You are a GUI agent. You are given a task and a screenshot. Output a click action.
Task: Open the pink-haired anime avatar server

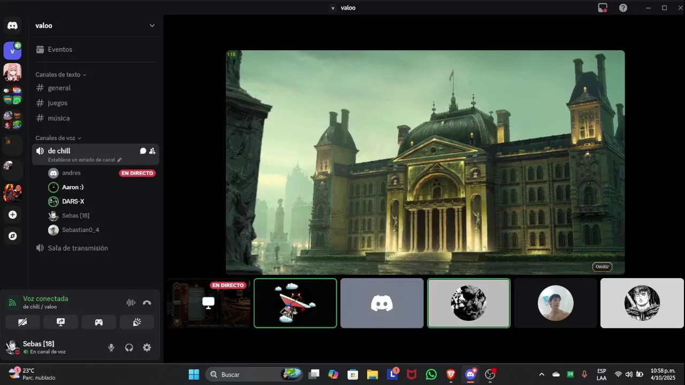click(12, 72)
